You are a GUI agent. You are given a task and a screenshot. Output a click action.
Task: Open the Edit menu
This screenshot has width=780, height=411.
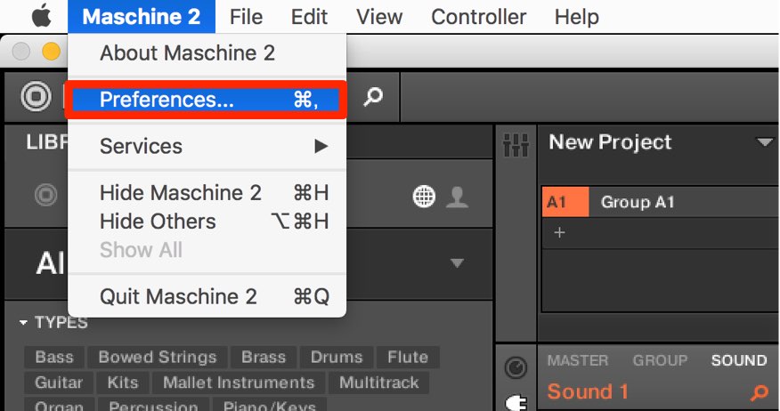tap(309, 16)
